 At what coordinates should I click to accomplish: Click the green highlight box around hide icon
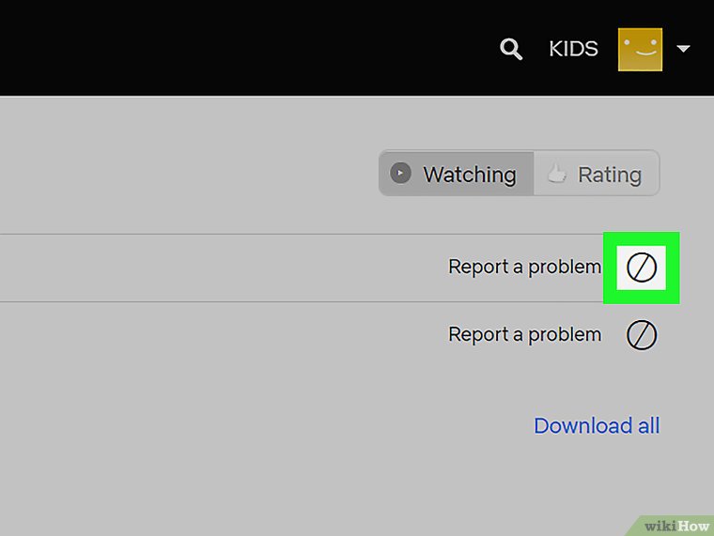pos(641,268)
